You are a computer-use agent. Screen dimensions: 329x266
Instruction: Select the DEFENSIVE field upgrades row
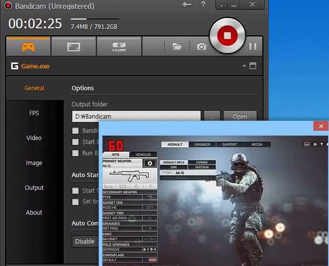130,249
